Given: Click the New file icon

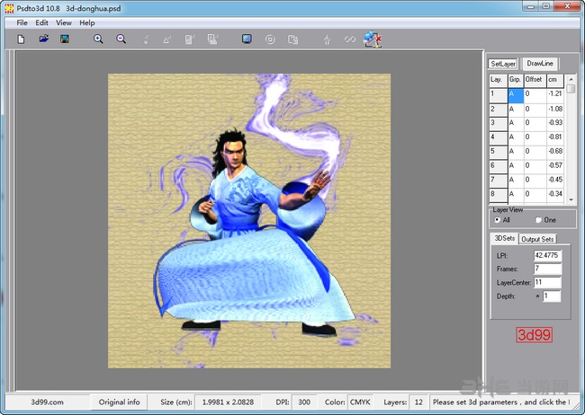Looking at the screenshot, I should point(21,39).
